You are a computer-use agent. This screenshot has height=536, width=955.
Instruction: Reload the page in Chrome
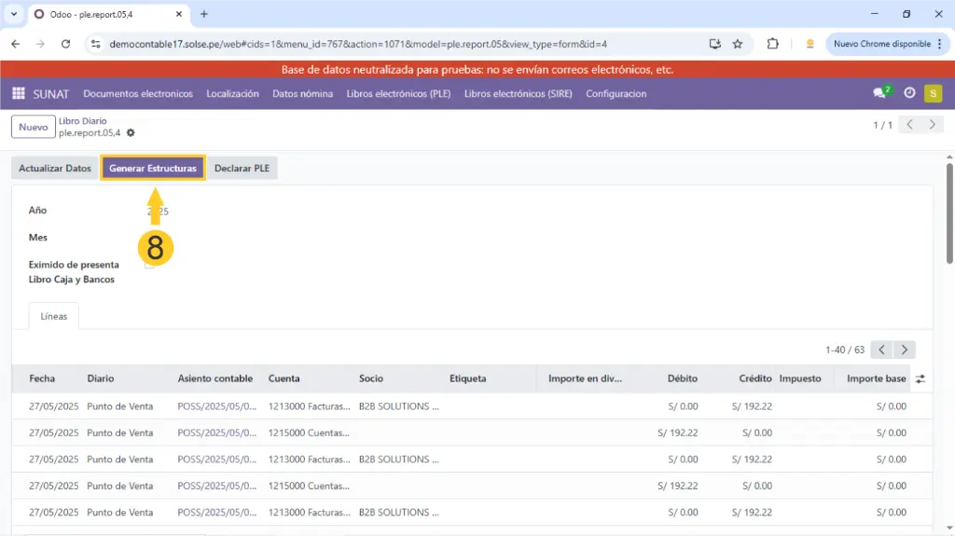pos(65,44)
